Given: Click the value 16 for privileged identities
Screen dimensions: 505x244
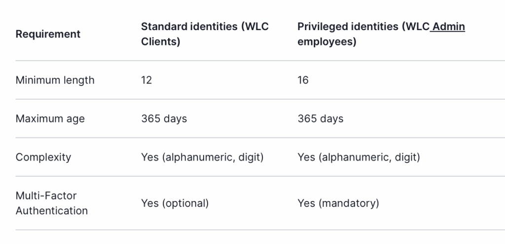Looking at the screenshot, I should 303,80.
